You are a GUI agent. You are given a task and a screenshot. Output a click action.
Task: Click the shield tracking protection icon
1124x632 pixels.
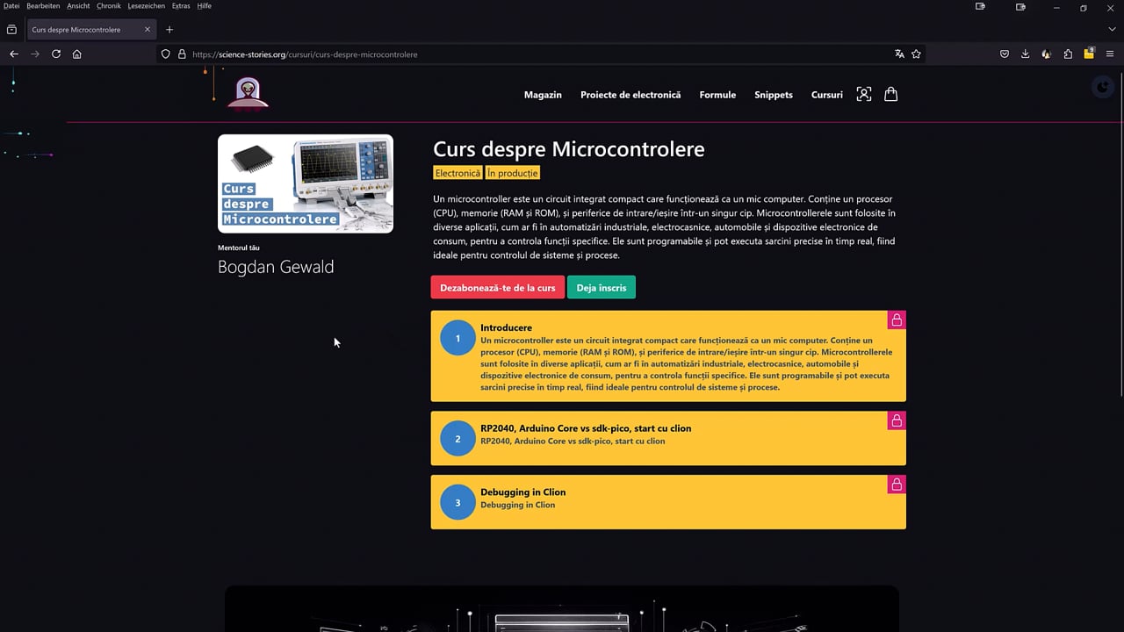click(165, 54)
